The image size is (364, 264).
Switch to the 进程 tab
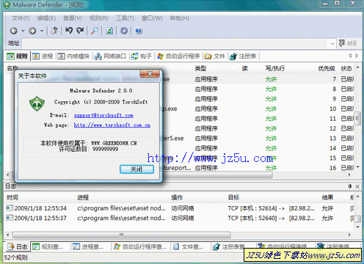43,56
